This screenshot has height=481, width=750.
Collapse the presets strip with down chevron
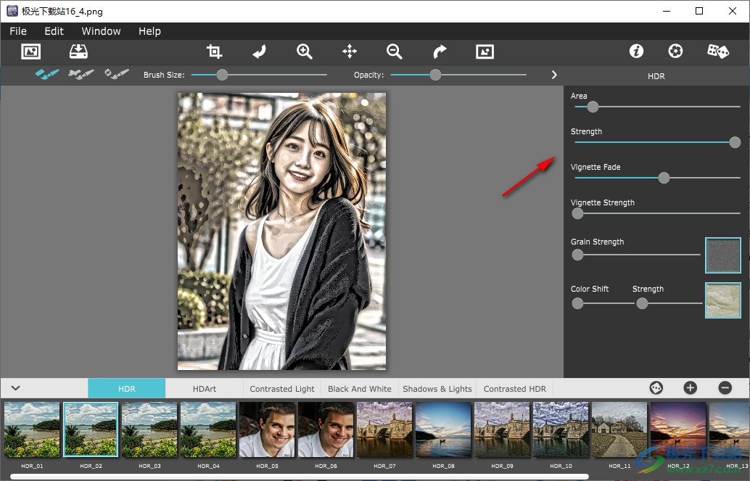[x=15, y=387]
